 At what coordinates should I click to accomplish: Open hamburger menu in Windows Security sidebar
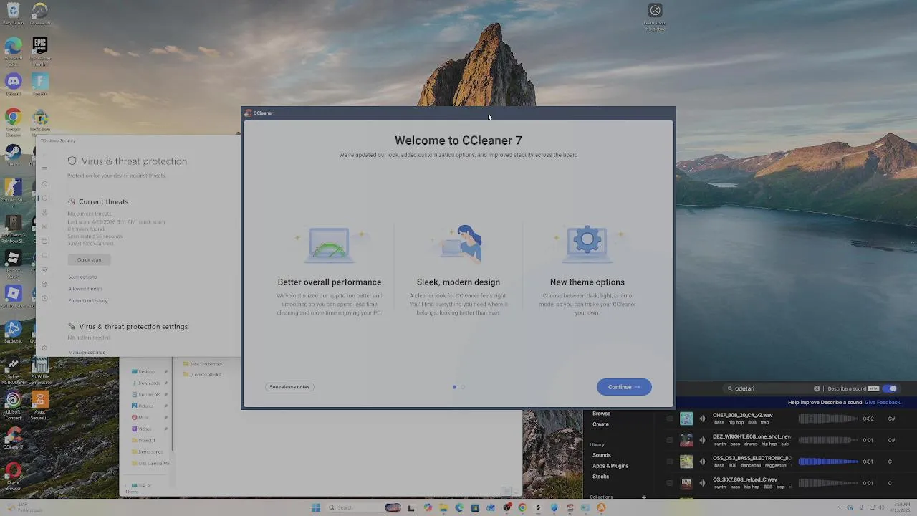click(44, 169)
